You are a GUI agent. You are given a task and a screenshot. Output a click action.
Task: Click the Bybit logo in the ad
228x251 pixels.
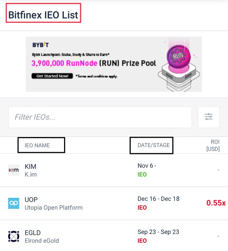point(40,45)
